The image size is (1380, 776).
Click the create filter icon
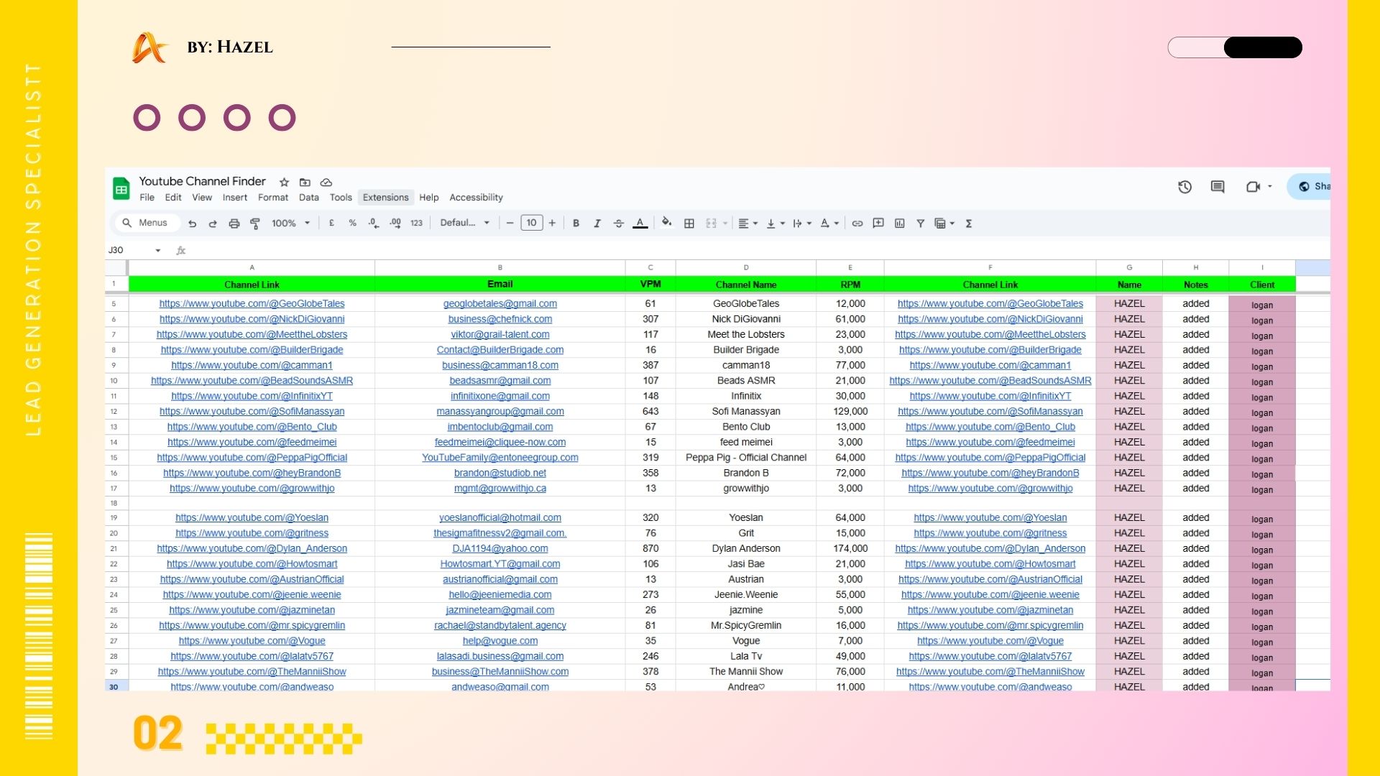tap(920, 223)
